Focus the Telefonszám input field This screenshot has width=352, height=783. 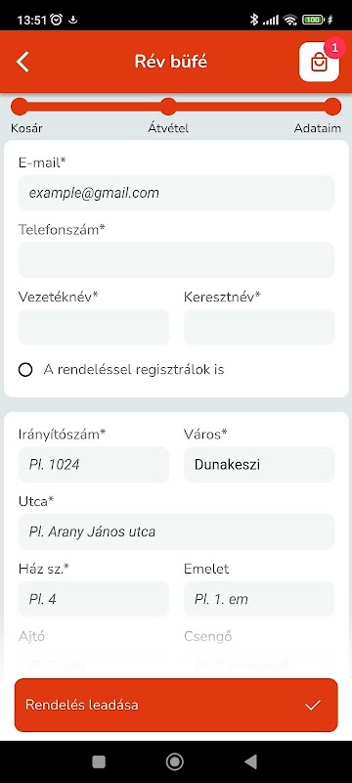click(x=176, y=259)
